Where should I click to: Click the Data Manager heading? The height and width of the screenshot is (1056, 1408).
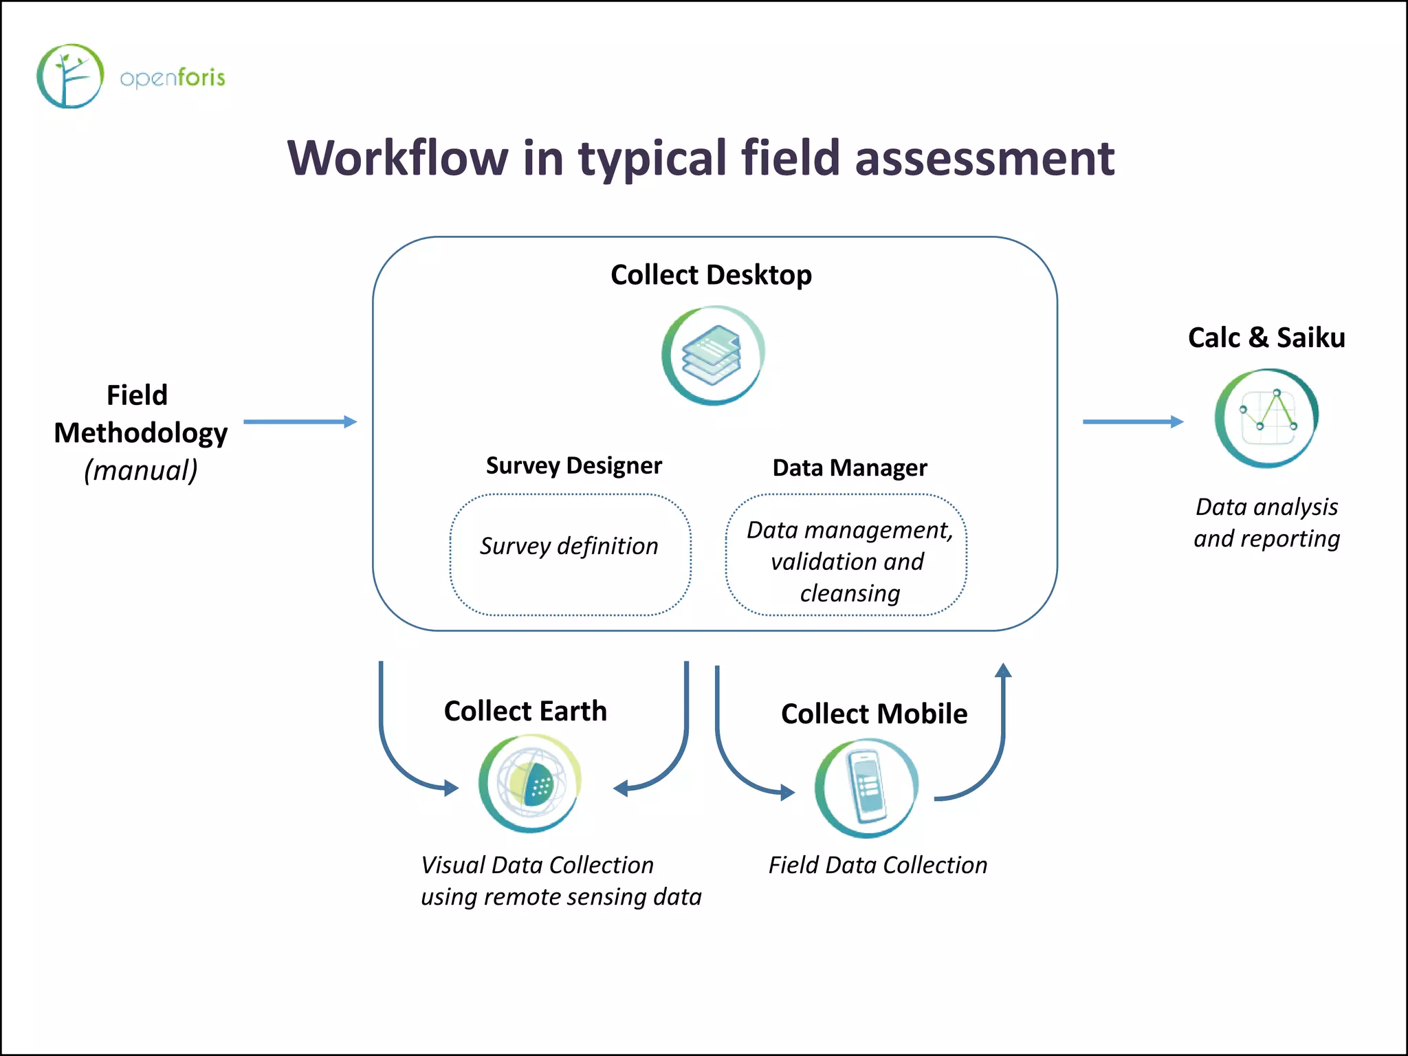[849, 467]
